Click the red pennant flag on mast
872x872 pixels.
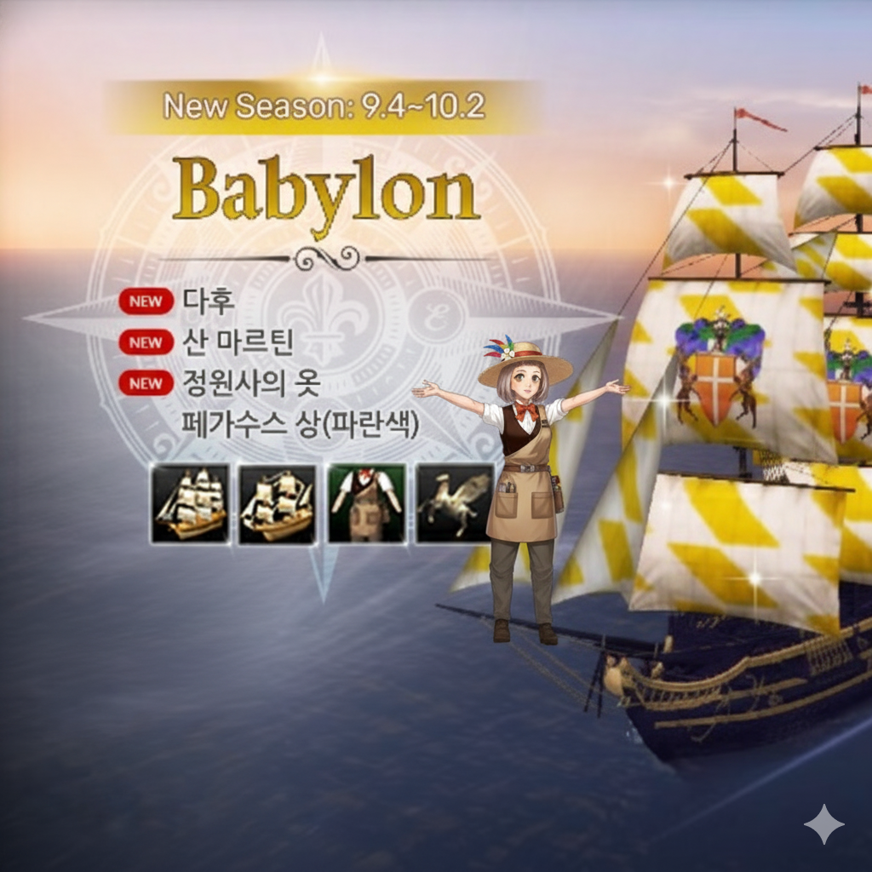[x=760, y=119]
